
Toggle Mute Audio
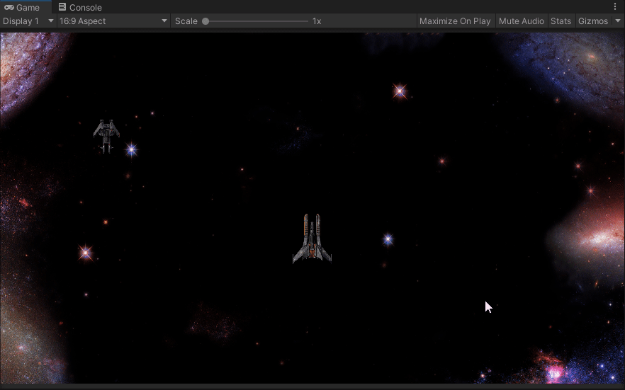(521, 21)
